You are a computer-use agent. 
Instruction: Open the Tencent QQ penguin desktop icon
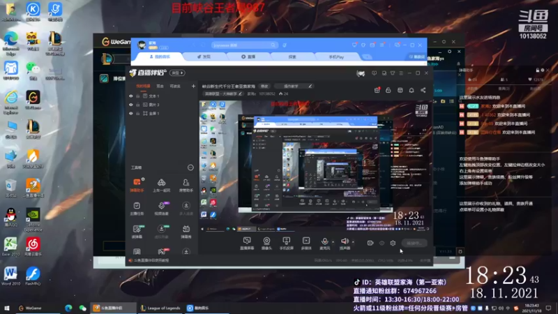10,217
